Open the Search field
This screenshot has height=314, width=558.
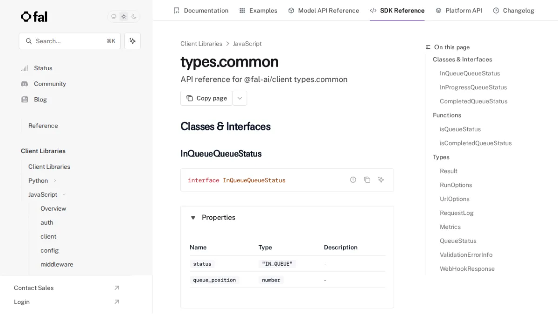[x=70, y=41]
